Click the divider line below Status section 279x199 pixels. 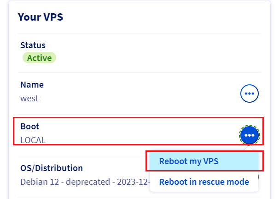tap(139, 72)
